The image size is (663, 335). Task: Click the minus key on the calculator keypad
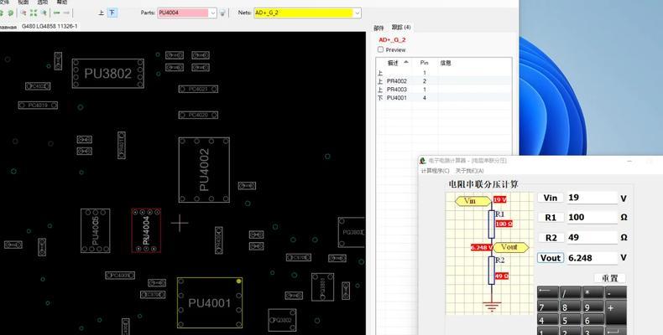616,292
